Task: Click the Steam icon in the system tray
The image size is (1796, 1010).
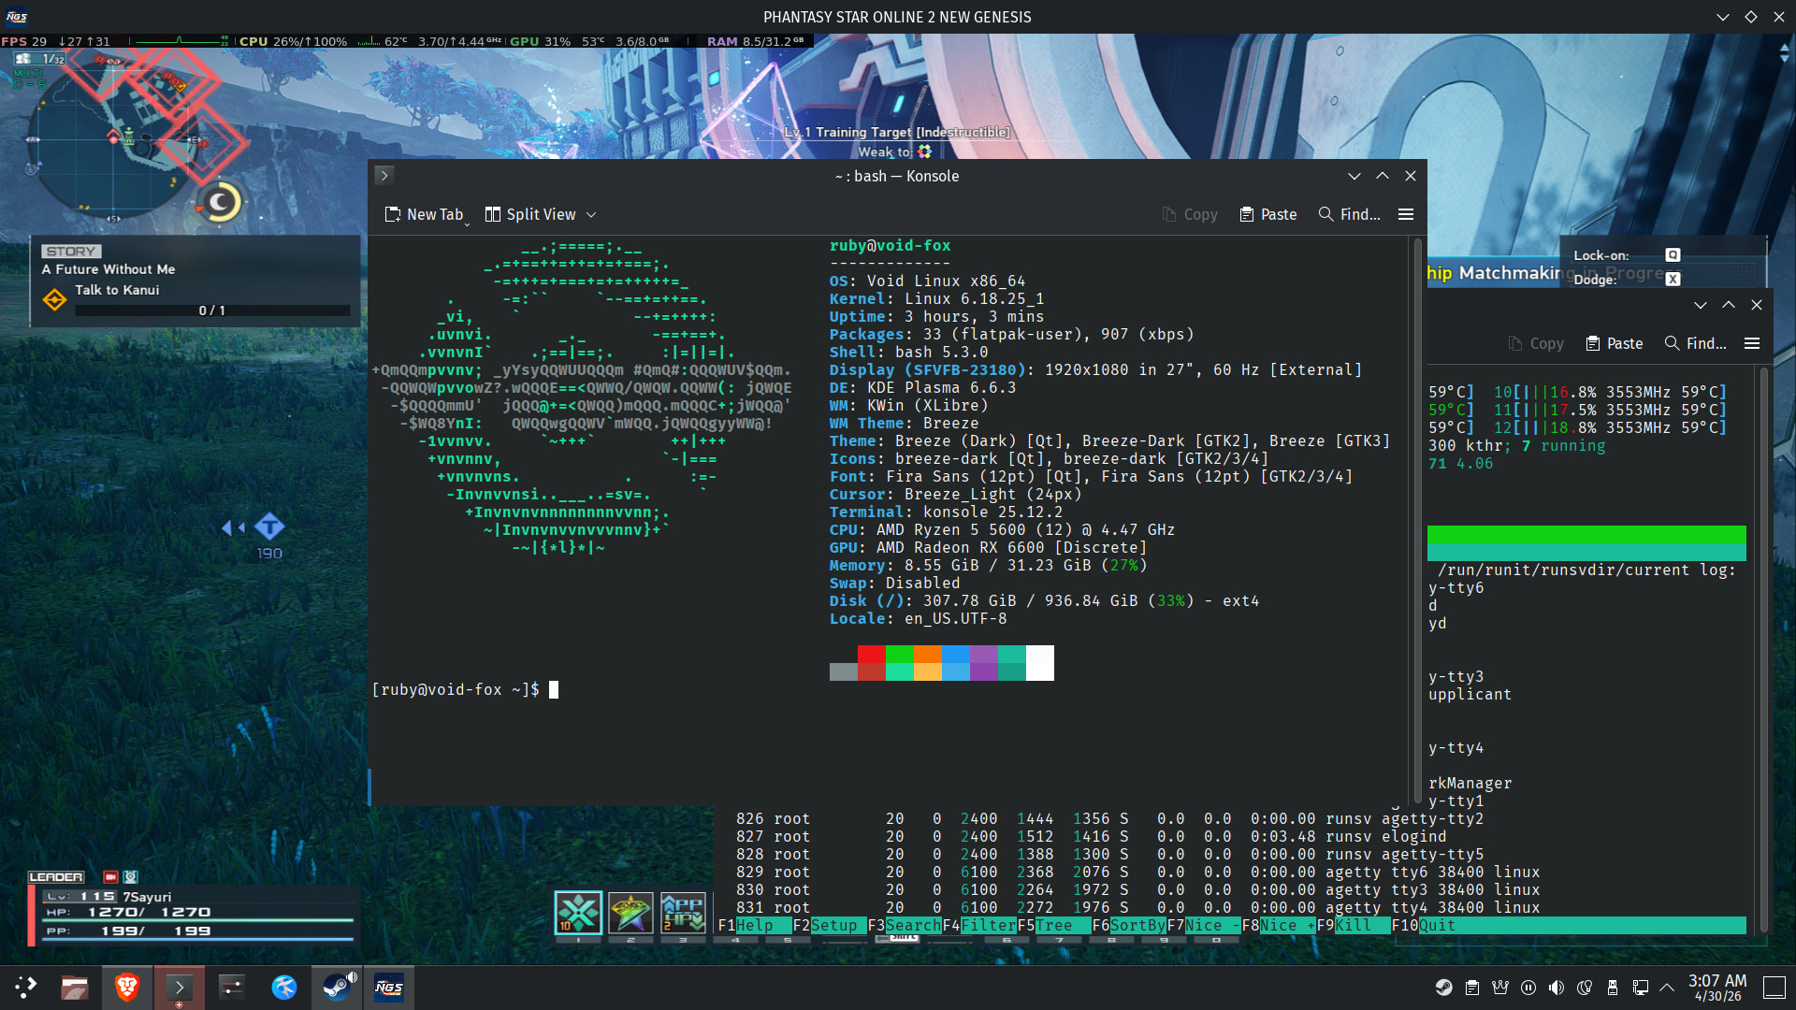Action: [1443, 988]
